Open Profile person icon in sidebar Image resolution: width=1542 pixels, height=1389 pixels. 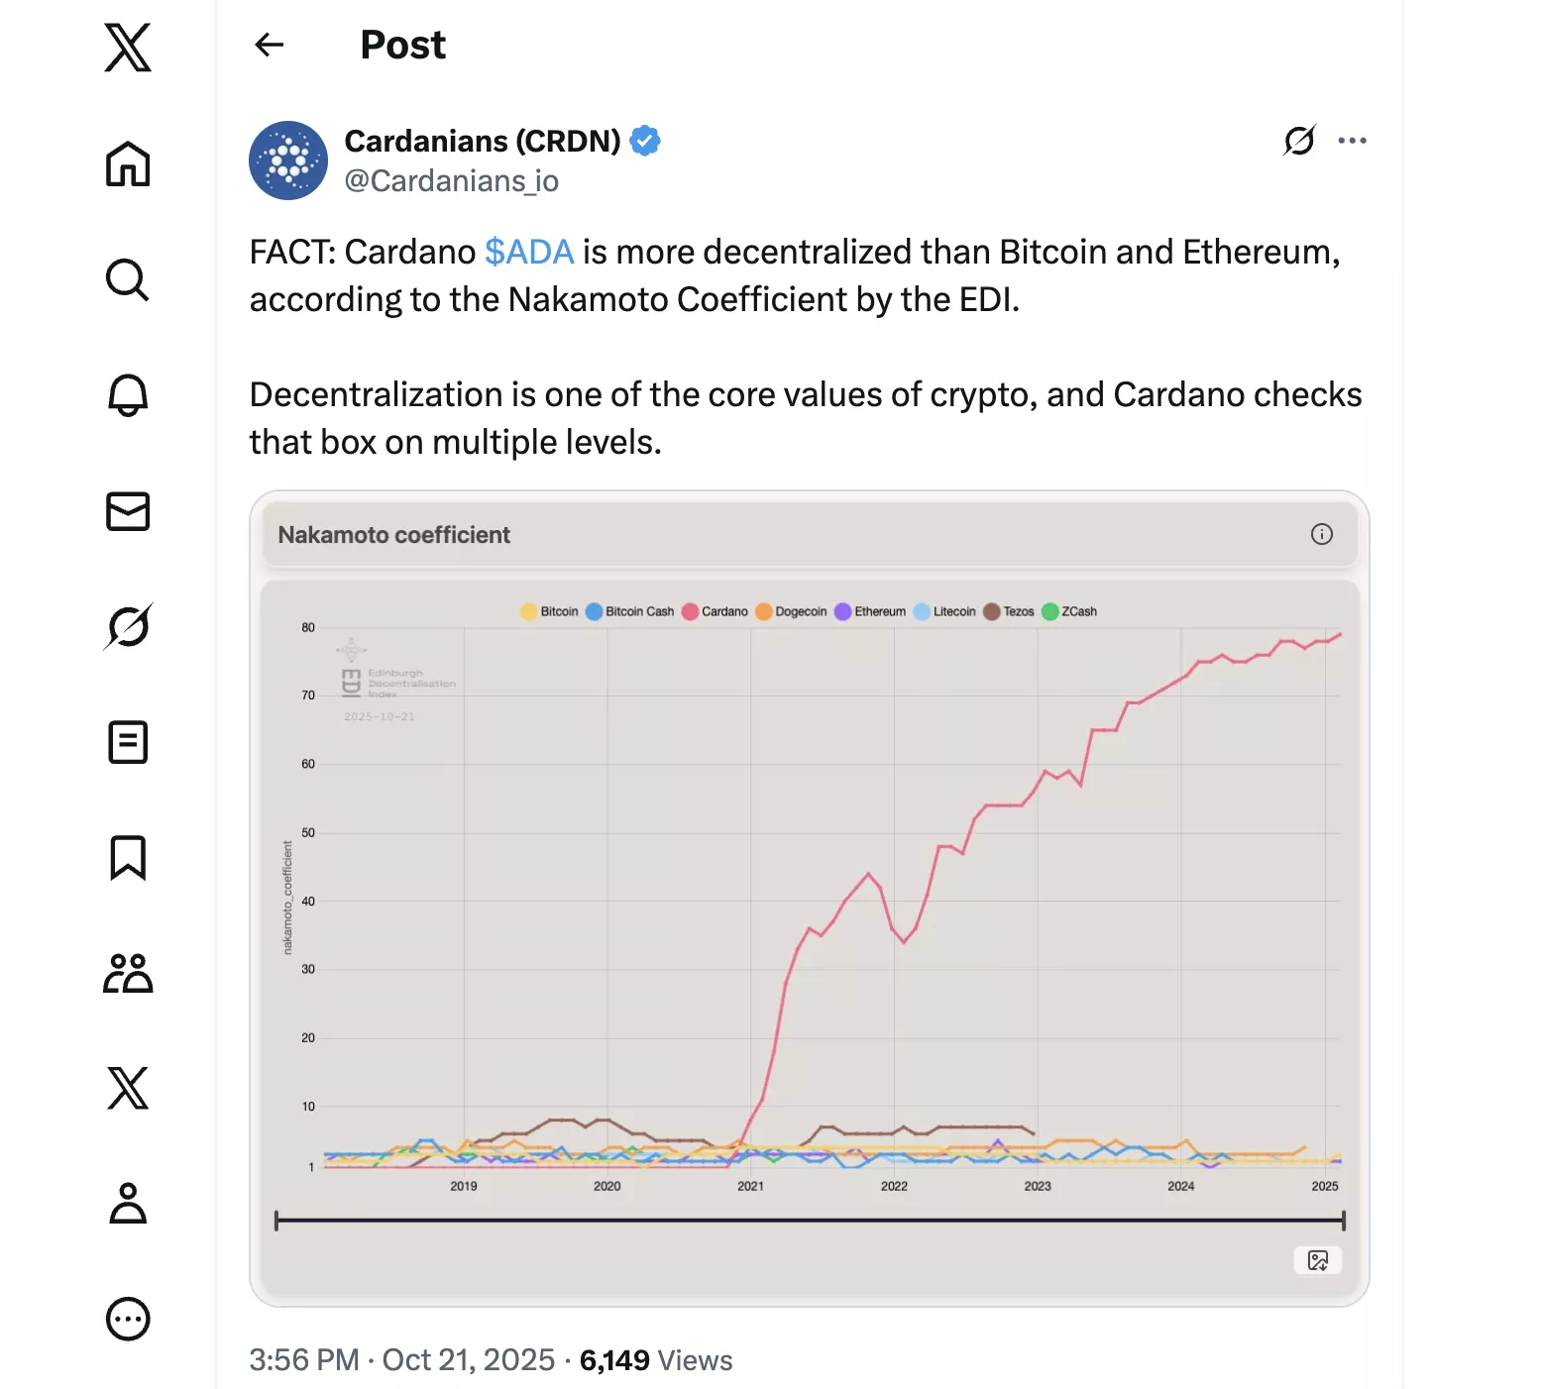(128, 1204)
